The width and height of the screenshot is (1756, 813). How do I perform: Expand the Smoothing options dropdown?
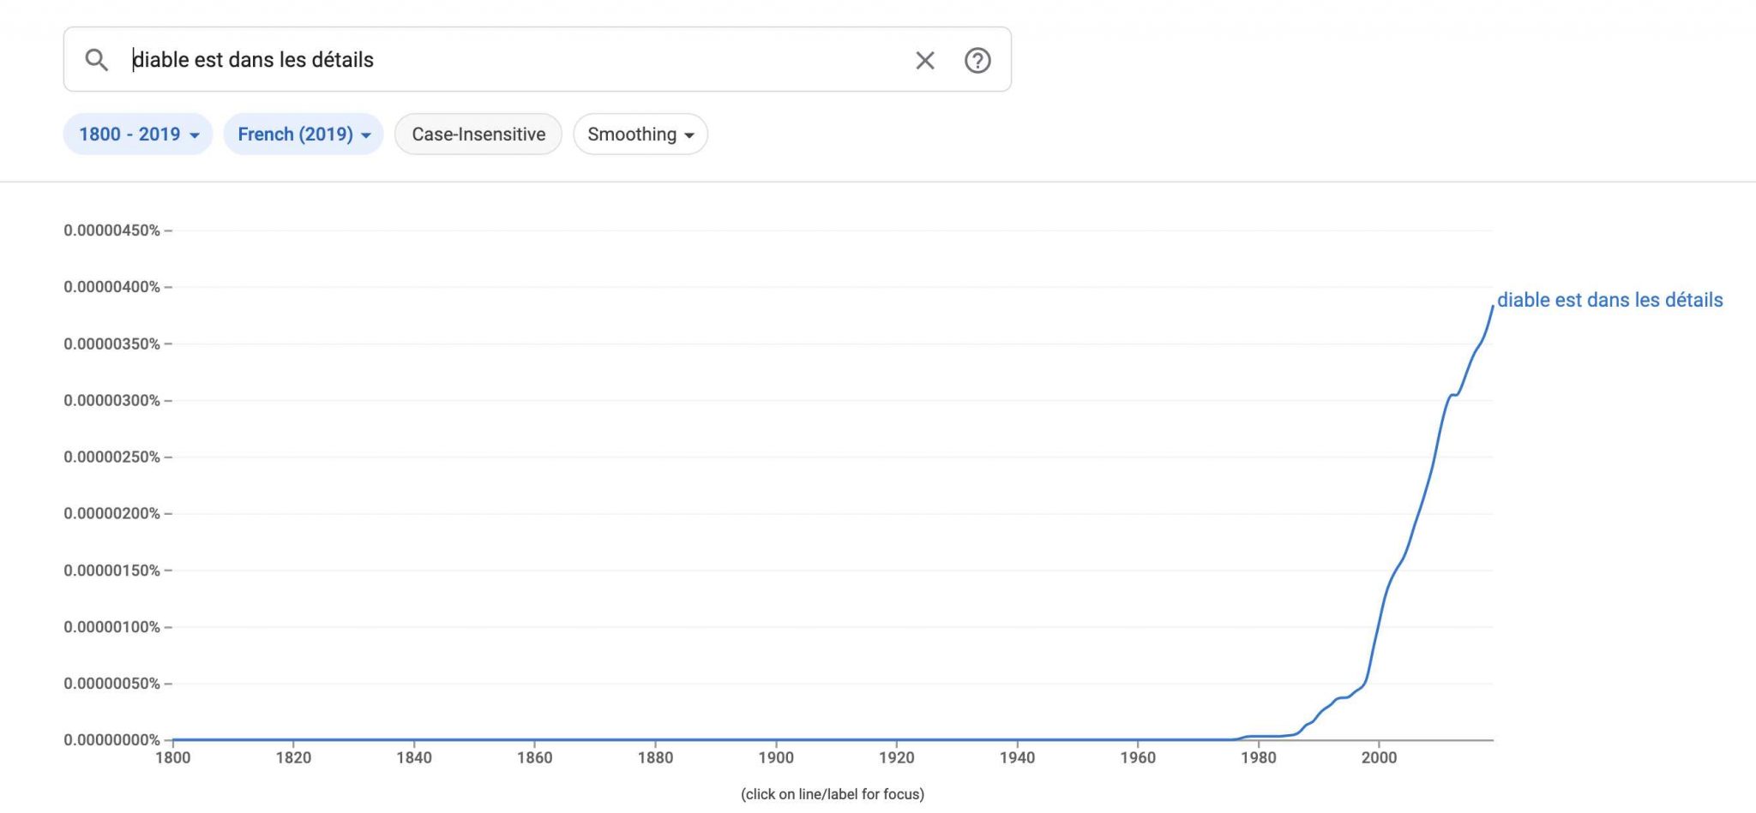click(640, 135)
